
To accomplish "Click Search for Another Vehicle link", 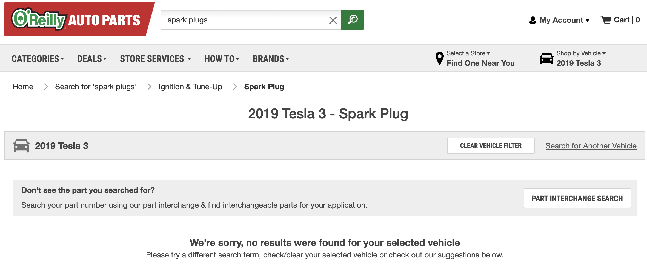I will coord(591,146).
